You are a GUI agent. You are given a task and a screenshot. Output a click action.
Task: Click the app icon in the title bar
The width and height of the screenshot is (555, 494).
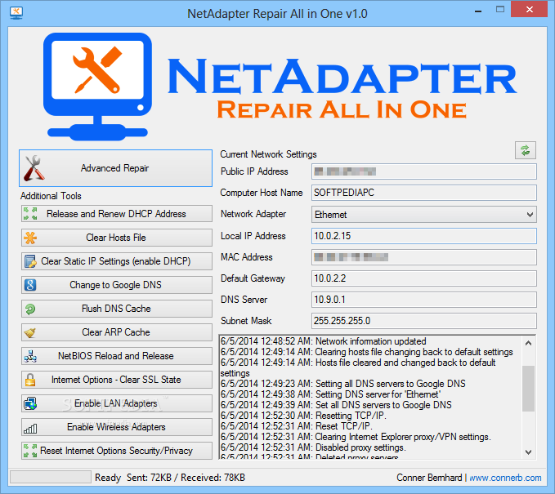pos(16,13)
